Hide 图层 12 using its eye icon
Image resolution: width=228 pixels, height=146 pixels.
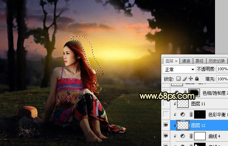coord(166,125)
